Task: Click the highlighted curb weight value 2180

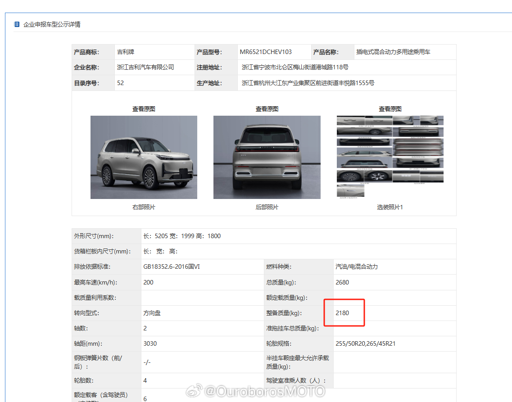Action: coord(342,313)
